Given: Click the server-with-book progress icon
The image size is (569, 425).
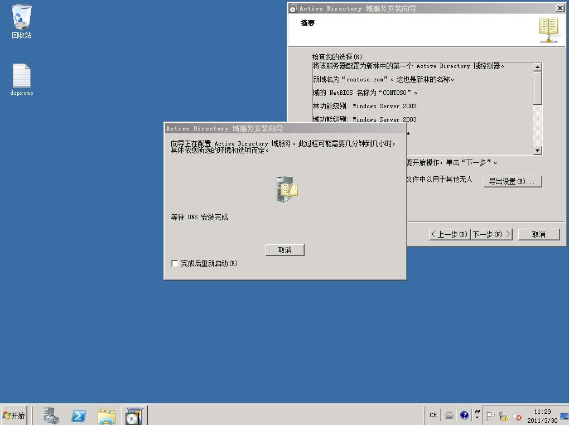Looking at the screenshot, I should pyautogui.click(x=287, y=189).
